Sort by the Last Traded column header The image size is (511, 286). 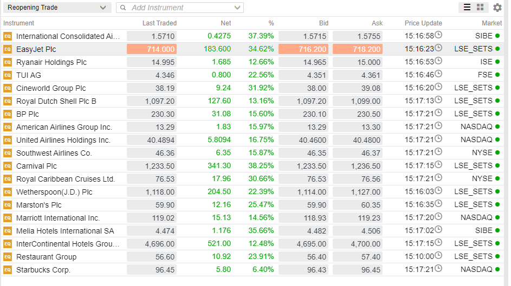coord(159,23)
